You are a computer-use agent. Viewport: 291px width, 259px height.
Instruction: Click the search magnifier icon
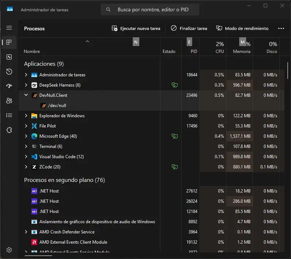(108, 9)
